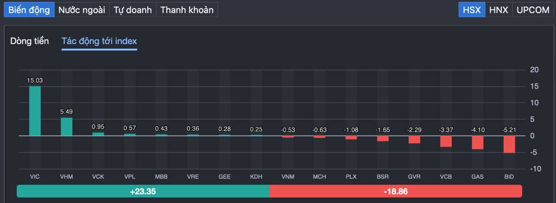The height and width of the screenshot is (203, 556).
Task: Click the GAS negative bar
Action: (478, 142)
